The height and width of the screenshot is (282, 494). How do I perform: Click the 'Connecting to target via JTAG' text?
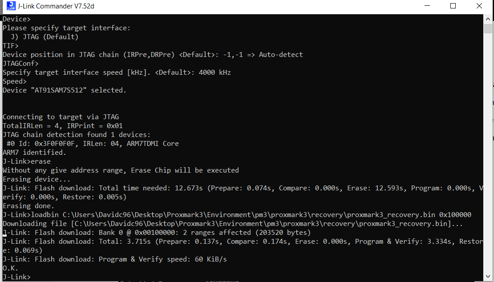[x=61, y=117]
